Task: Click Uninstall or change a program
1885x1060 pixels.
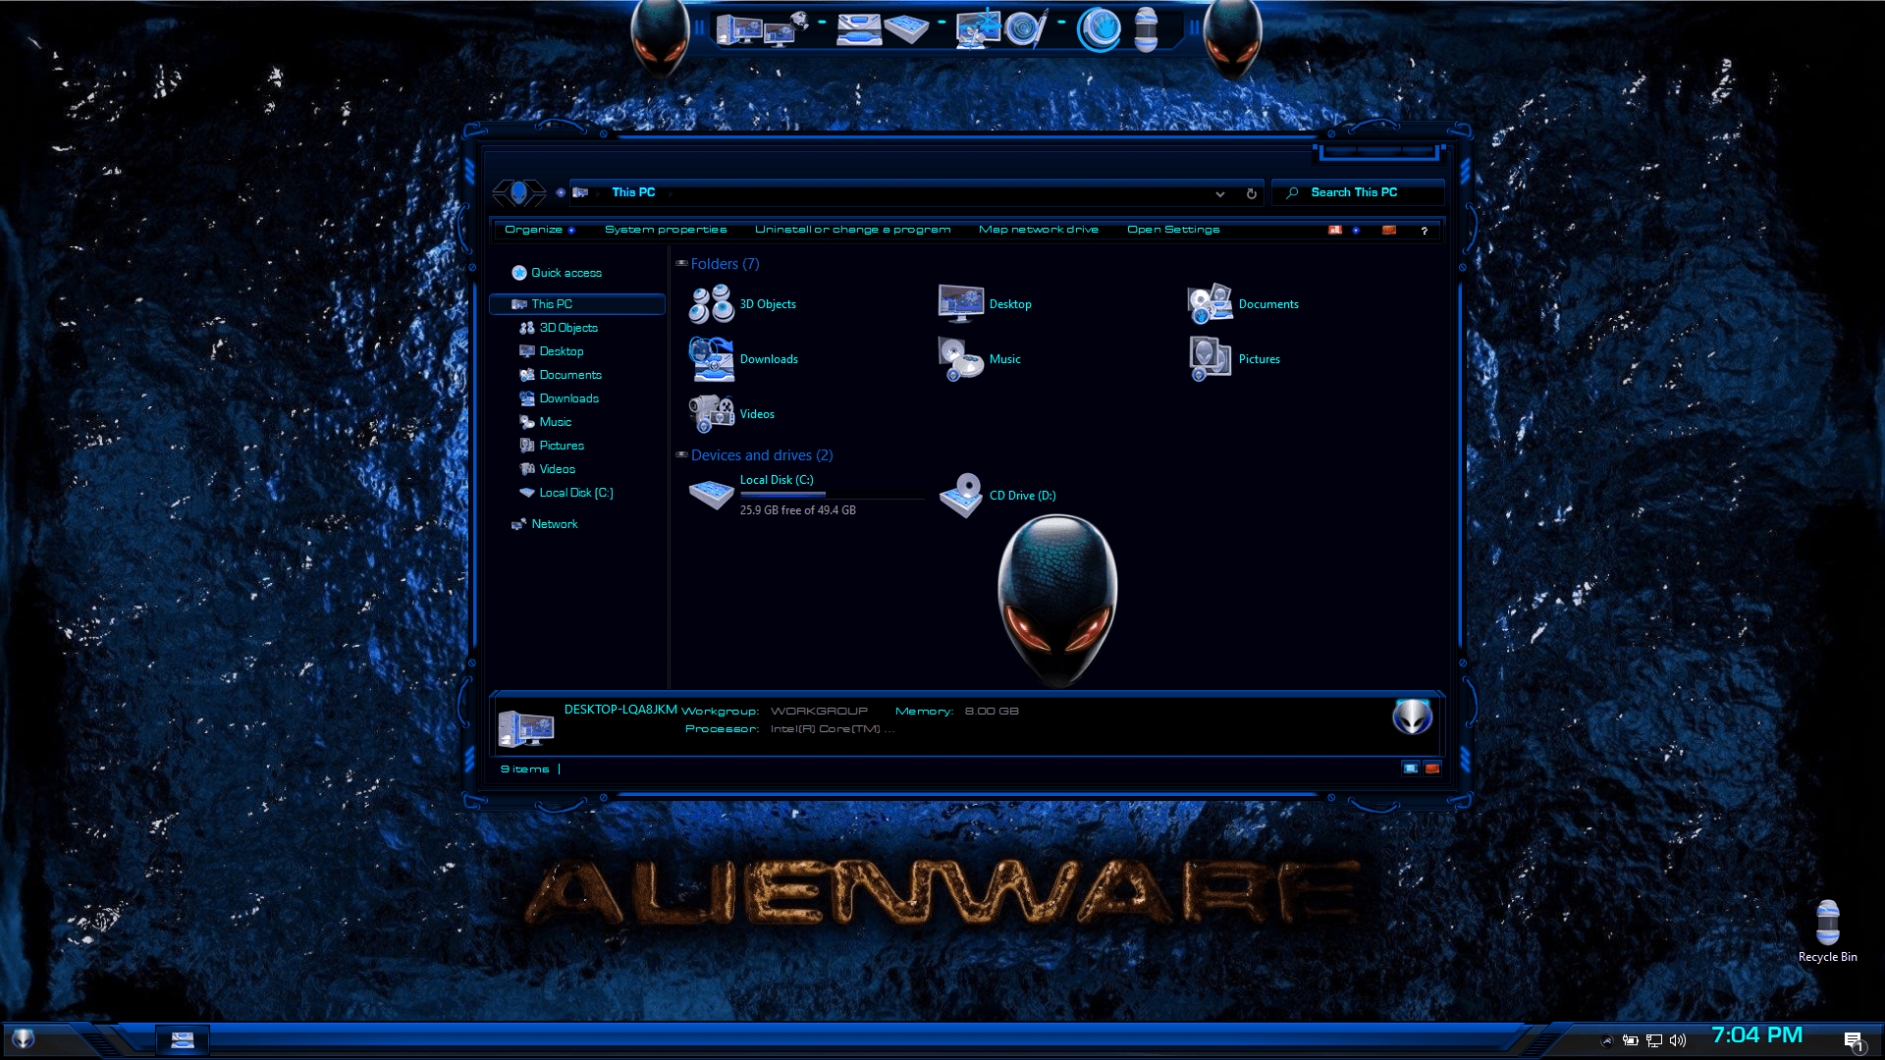Action: (x=852, y=230)
